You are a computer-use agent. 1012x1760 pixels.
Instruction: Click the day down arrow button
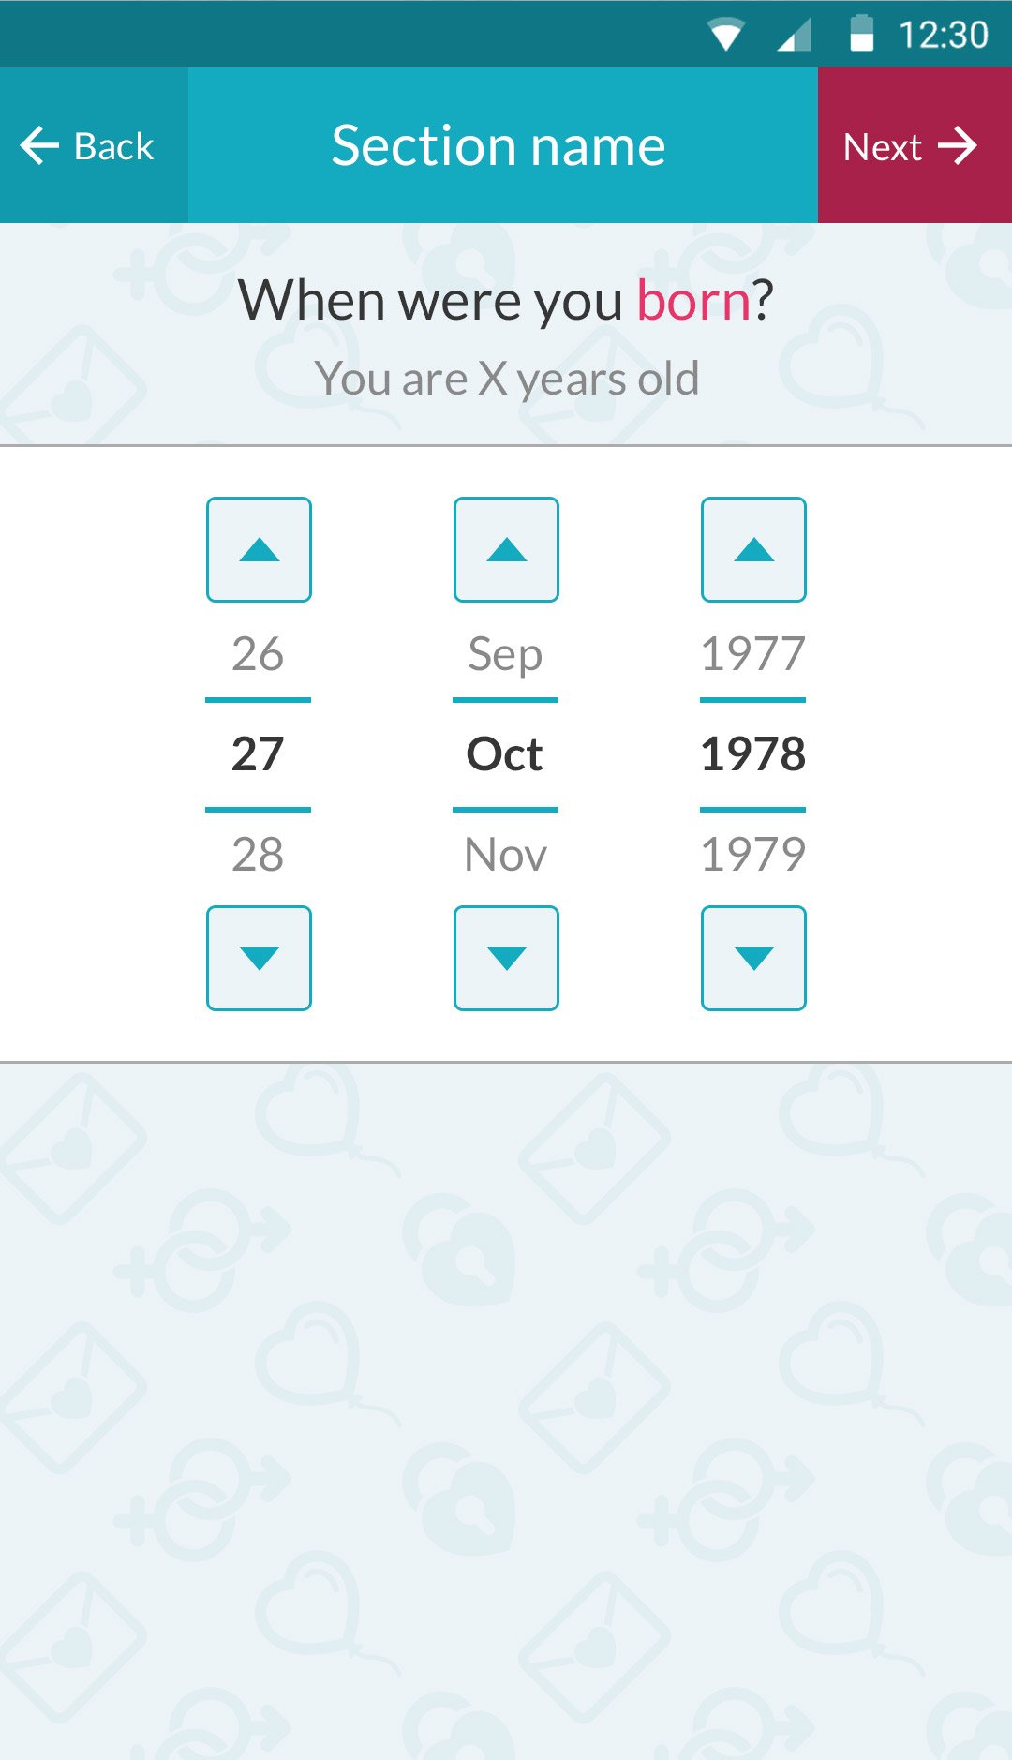pos(259,958)
